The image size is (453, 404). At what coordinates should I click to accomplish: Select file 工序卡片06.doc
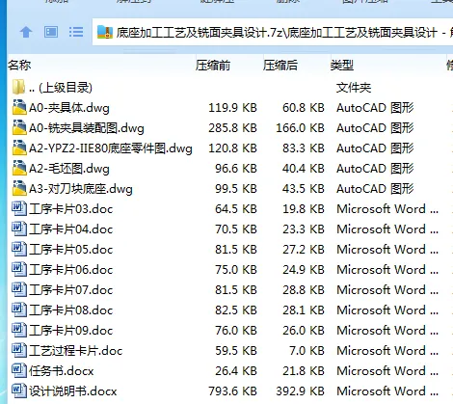71,270
